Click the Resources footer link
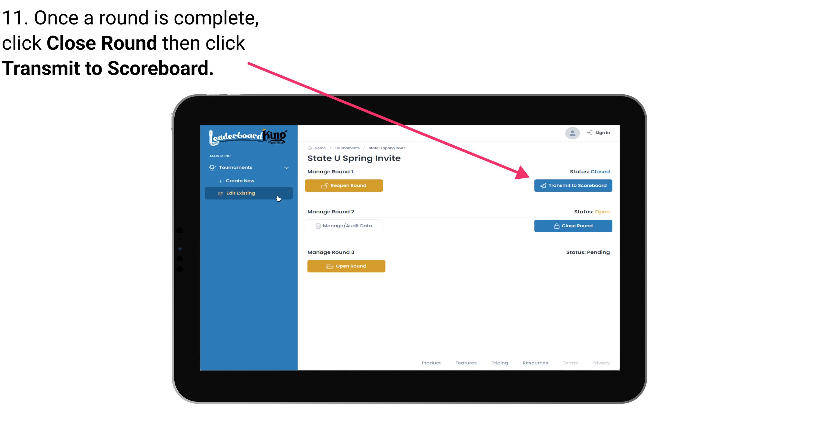 [535, 362]
